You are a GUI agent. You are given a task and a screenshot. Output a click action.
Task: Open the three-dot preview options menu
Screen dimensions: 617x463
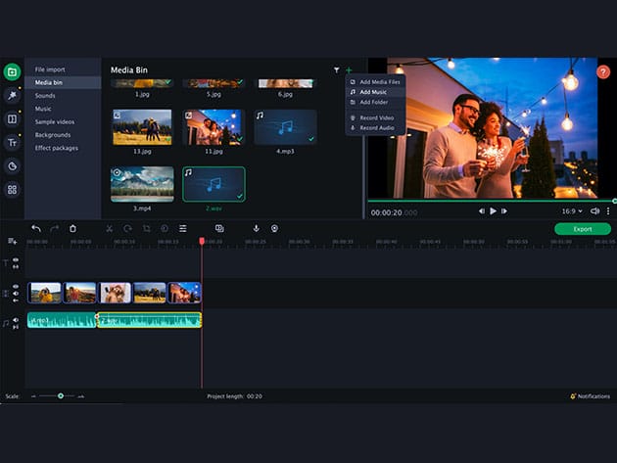tap(607, 210)
